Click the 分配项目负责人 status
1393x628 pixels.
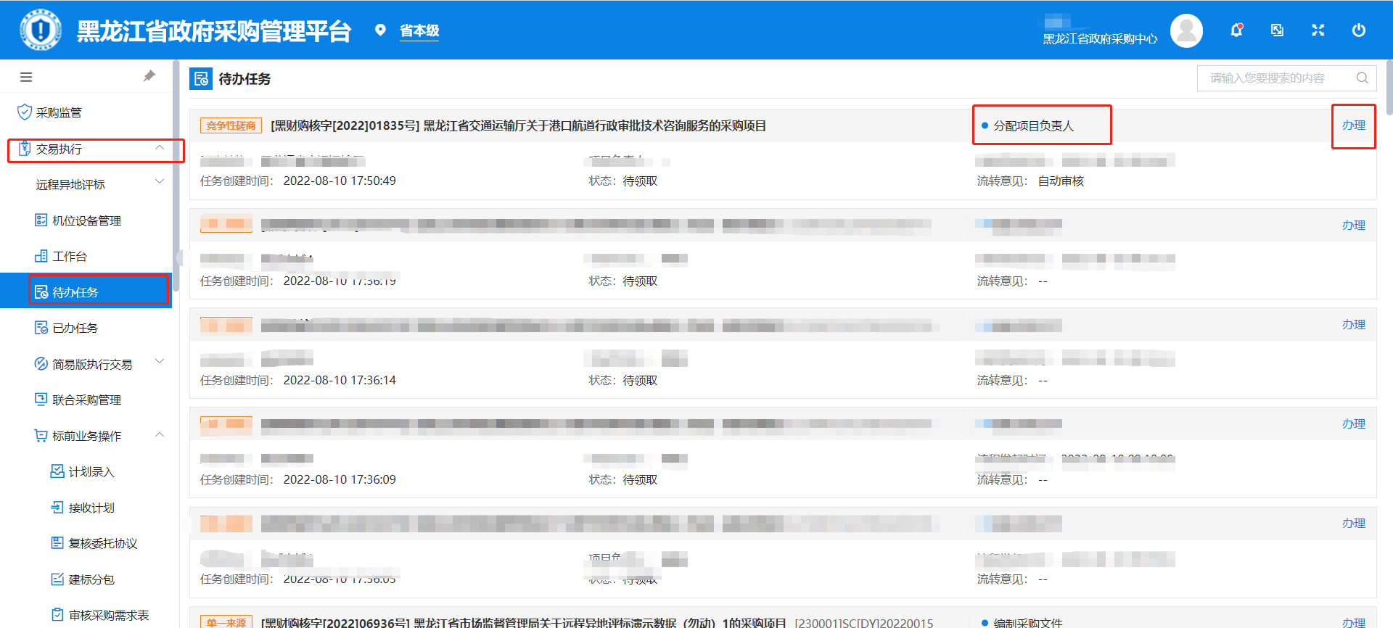pos(1033,125)
